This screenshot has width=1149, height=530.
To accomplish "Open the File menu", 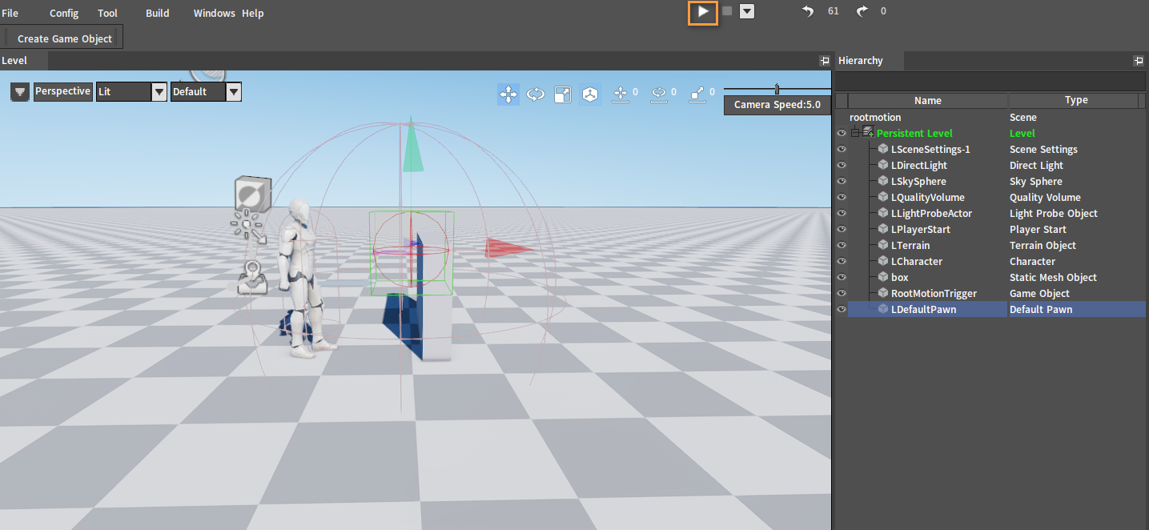I will point(10,13).
